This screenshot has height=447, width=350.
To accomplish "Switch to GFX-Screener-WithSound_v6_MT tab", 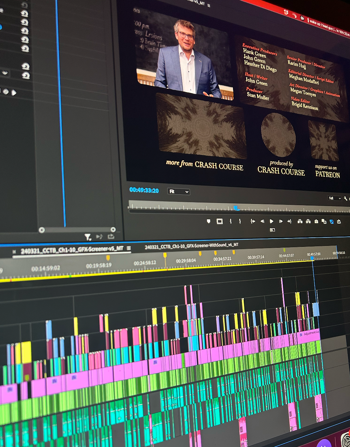I will pyautogui.click(x=191, y=246).
